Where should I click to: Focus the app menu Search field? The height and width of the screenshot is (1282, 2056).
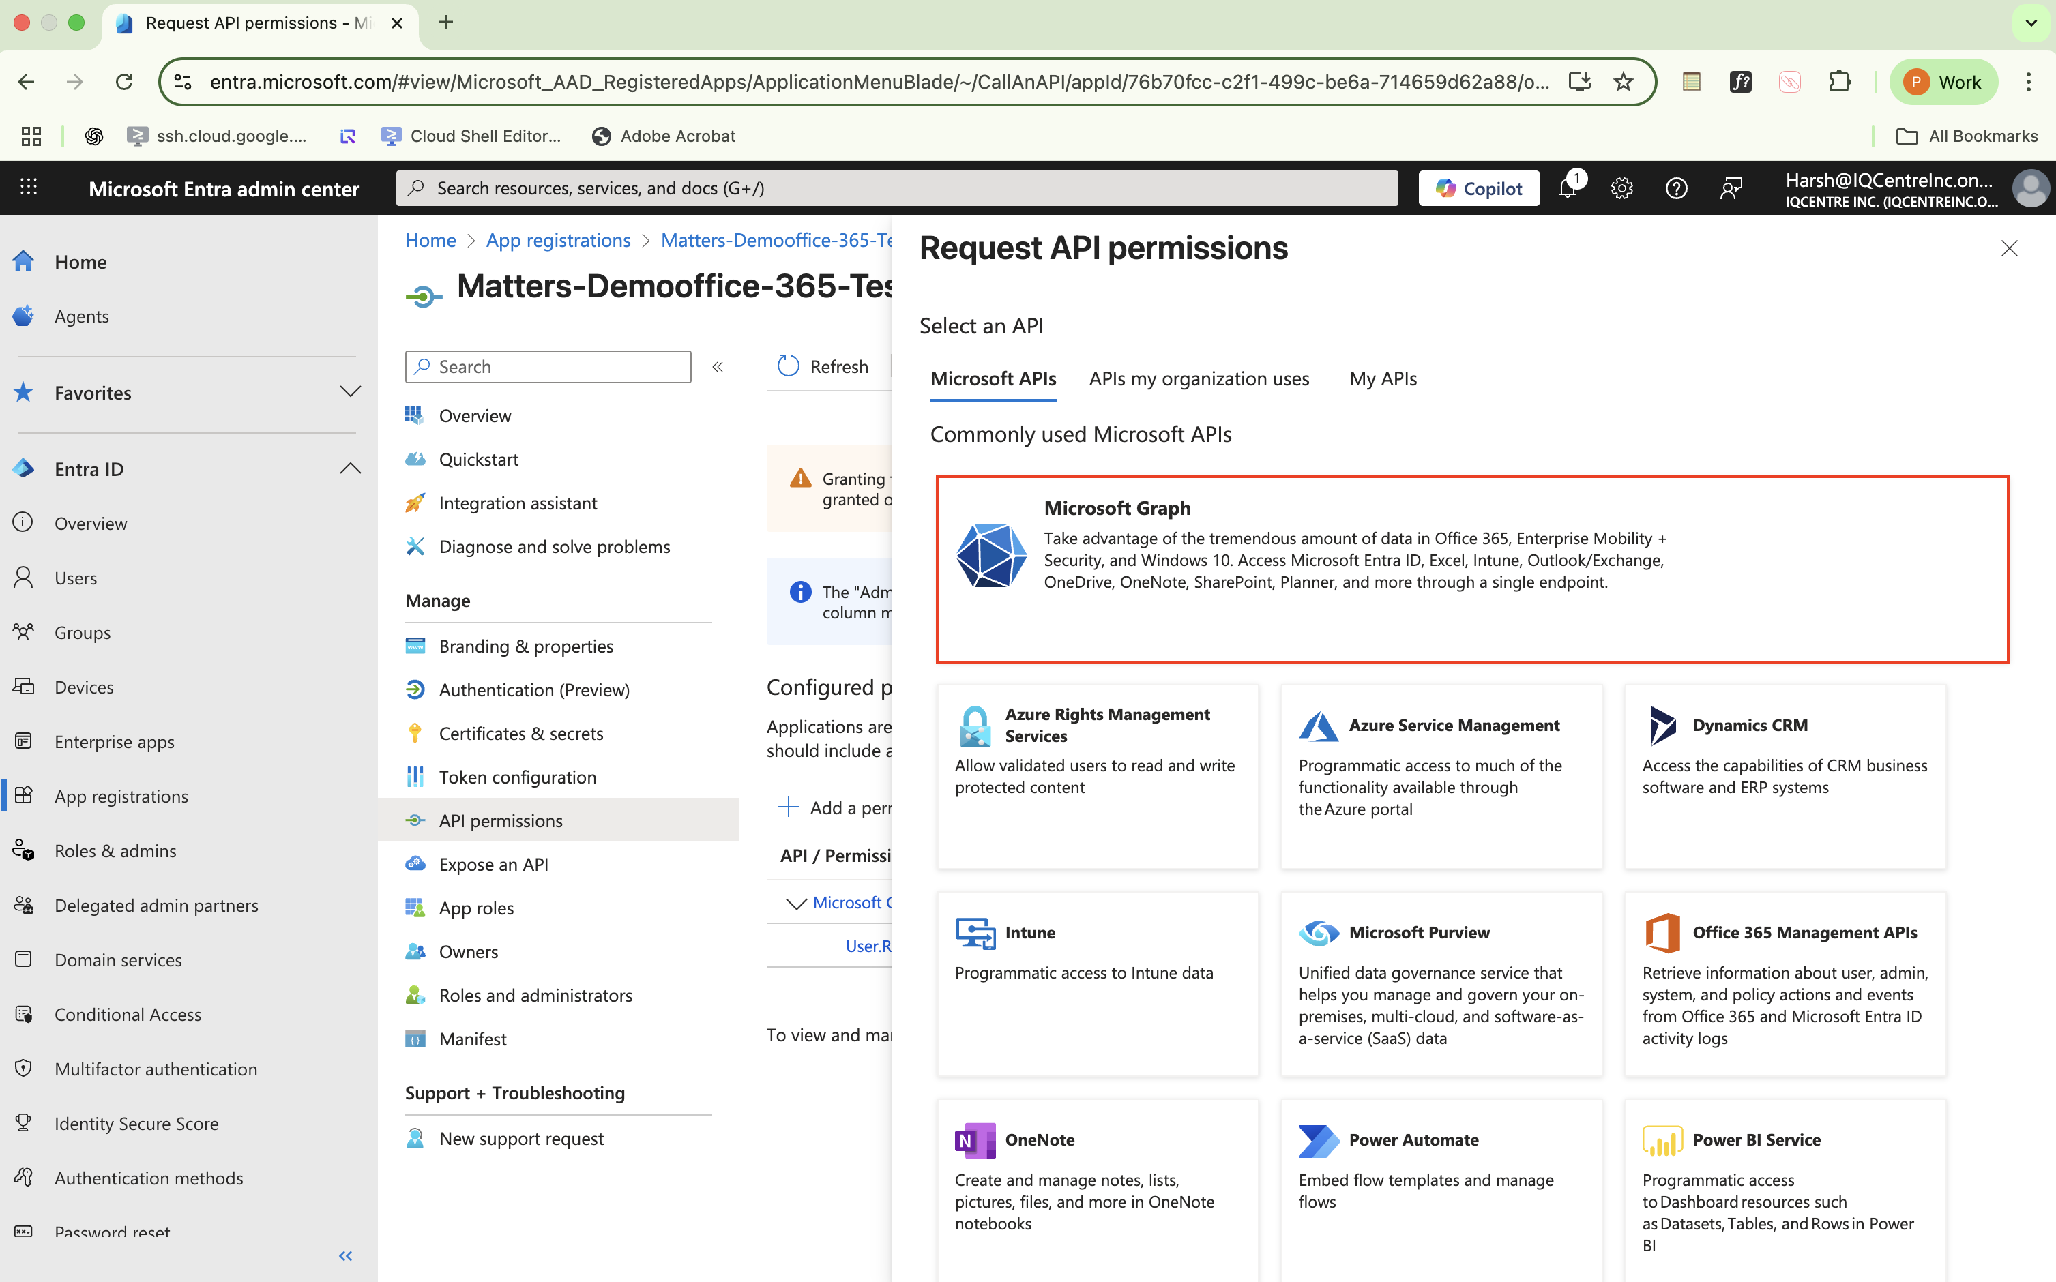[x=548, y=367]
